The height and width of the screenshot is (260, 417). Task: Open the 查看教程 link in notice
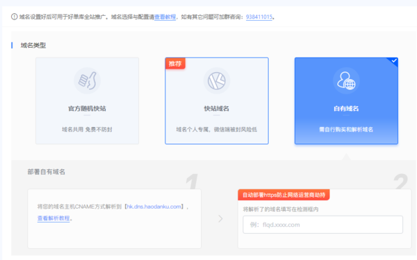(165, 17)
